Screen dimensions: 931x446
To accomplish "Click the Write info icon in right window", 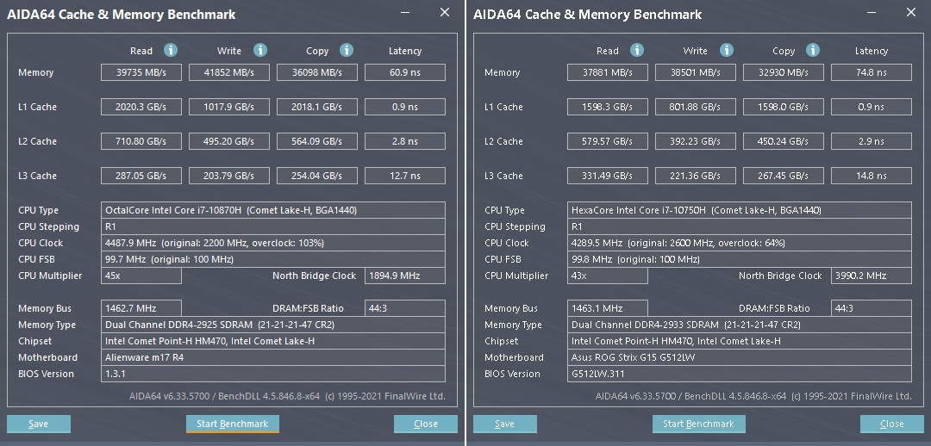I will [726, 51].
